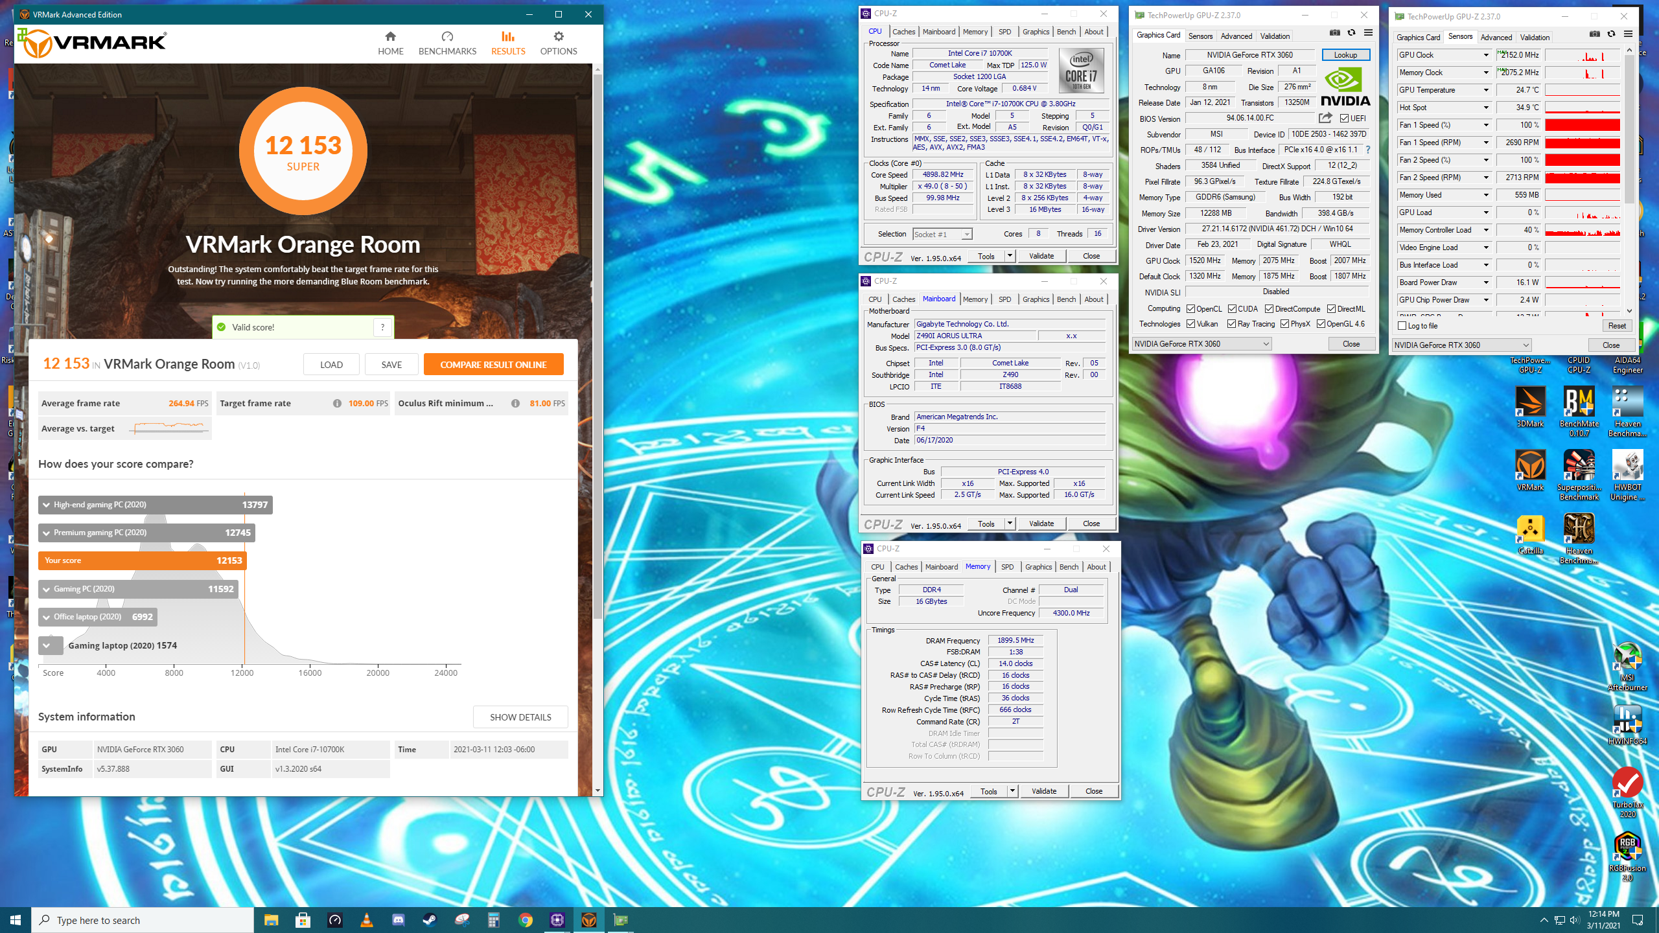Enable Log to file in GPU-Z Sensors
1659x933 pixels.
point(1402,326)
